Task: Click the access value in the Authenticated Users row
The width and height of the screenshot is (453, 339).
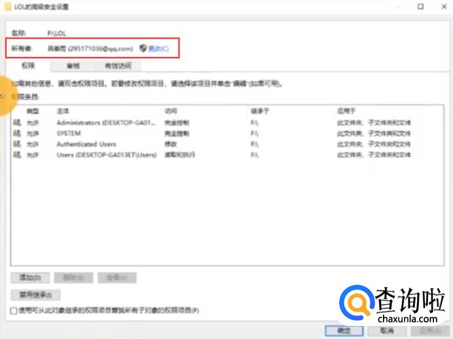Action: pyautogui.click(x=171, y=144)
